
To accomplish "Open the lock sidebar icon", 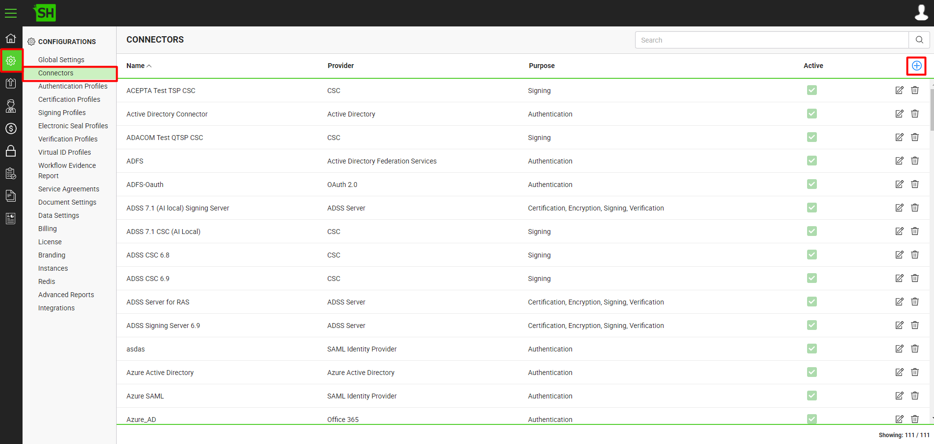I will click(x=11, y=151).
